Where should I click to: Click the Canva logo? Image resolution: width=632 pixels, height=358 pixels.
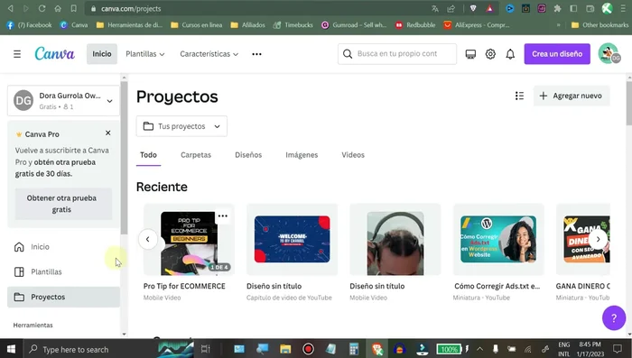tap(54, 53)
